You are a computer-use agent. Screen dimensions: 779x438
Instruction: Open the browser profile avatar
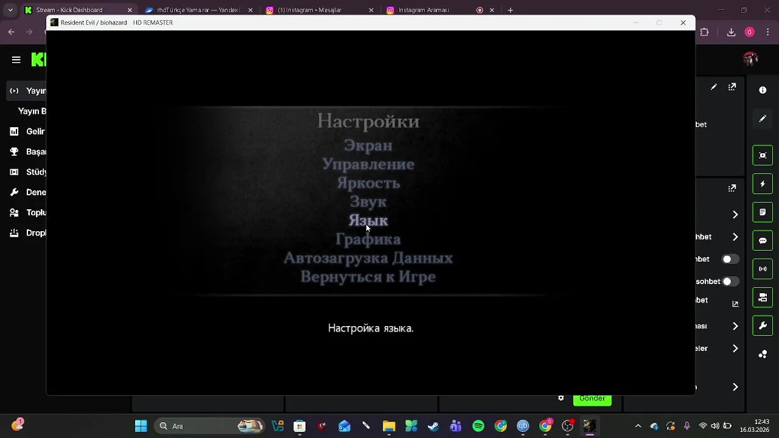coord(750,32)
